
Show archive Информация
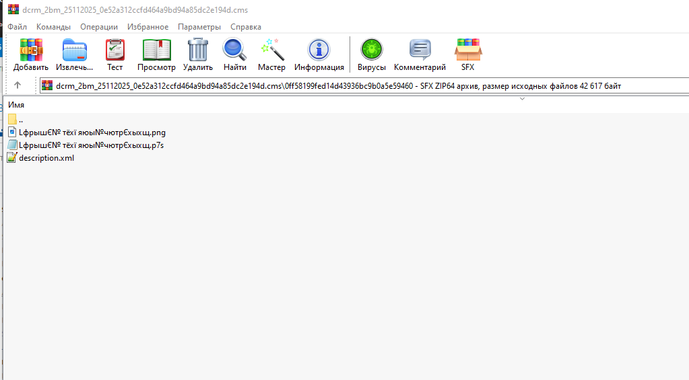click(319, 54)
